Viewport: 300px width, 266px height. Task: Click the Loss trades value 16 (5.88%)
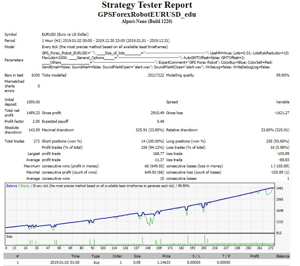pos(279,148)
